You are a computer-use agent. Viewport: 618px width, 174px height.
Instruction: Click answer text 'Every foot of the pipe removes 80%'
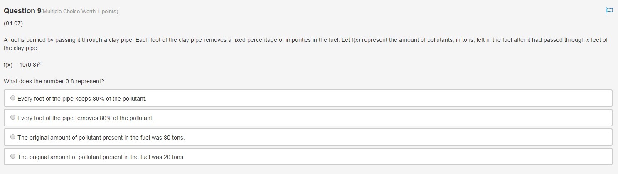tap(85, 118)
